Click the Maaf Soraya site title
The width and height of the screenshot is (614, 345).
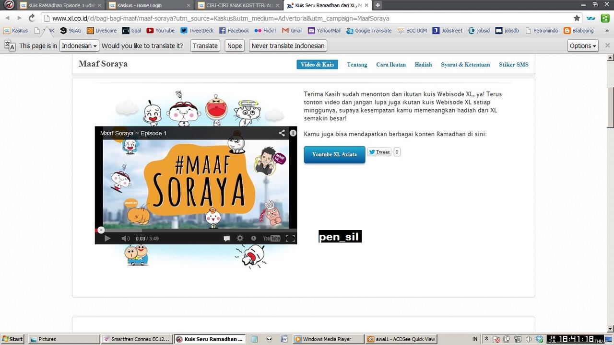pos(103,64)
